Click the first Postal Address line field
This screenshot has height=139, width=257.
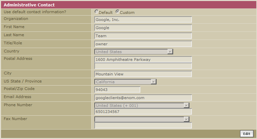(x=143, y=60)
